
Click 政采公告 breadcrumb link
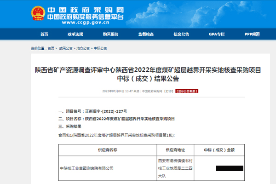coord(65,48)
